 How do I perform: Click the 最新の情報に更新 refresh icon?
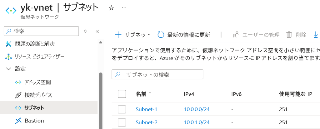[x=161, y=35]
